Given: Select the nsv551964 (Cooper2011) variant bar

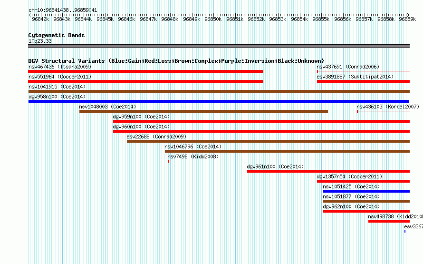Looking at the screenshot, I should 146,81.
